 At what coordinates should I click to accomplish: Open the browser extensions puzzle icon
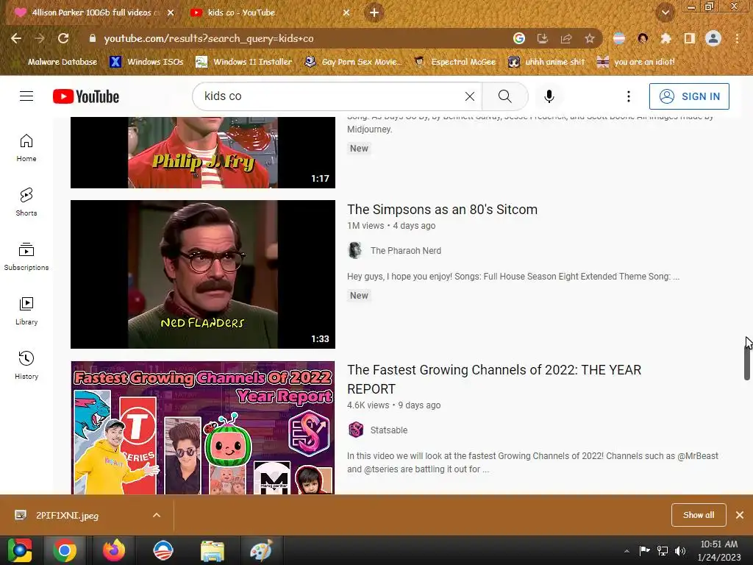tap(665, 38)
